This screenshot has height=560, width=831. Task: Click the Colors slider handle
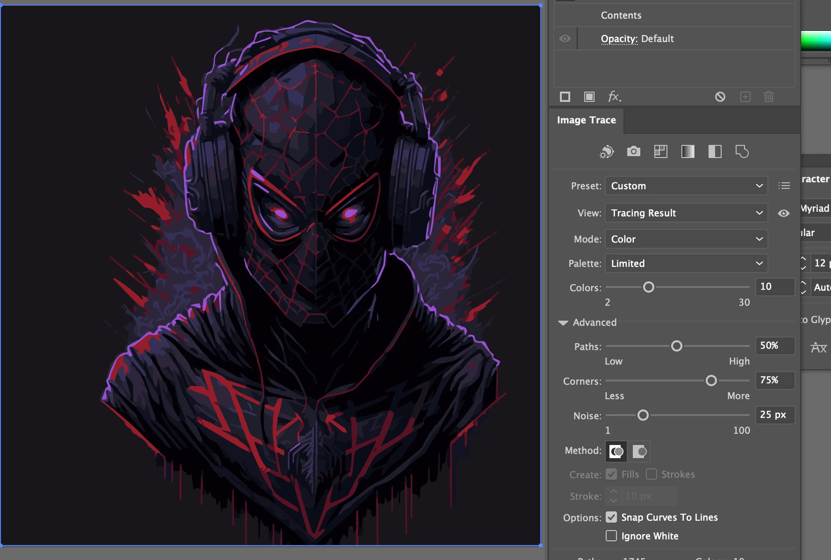pyautogui.click(x=649, y=287)
